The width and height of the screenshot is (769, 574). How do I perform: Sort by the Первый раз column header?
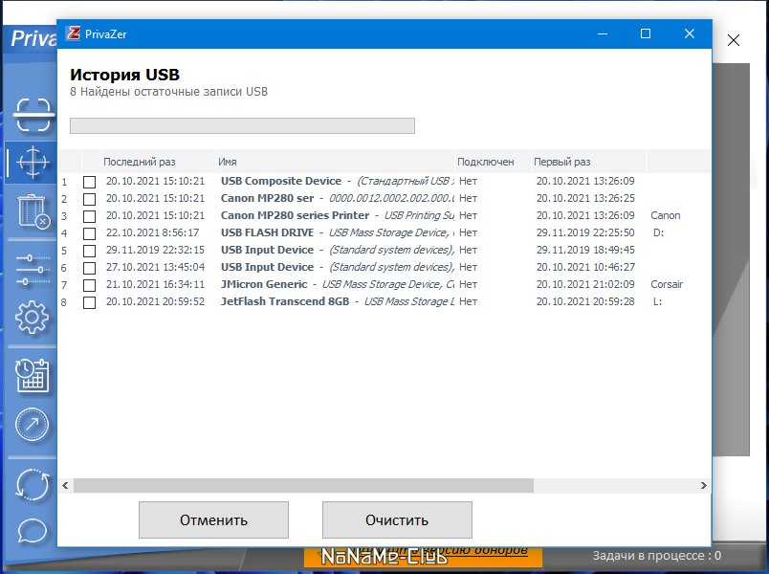pyautogui.click(x=588, y=162)
